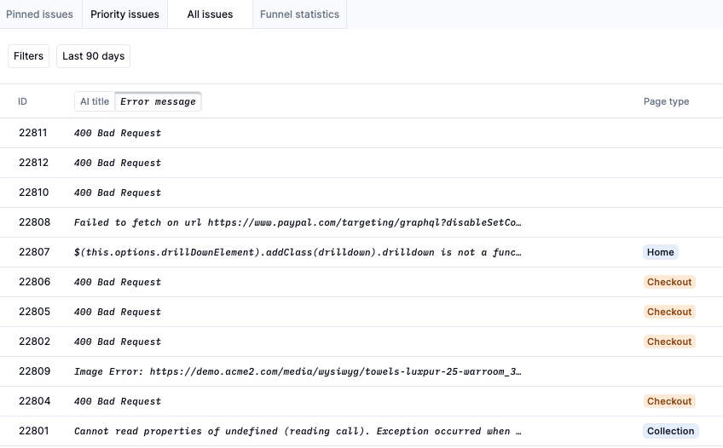Open issue ID 22801
Viewport: 723px width, 448px height.
(x=33, y=431)
